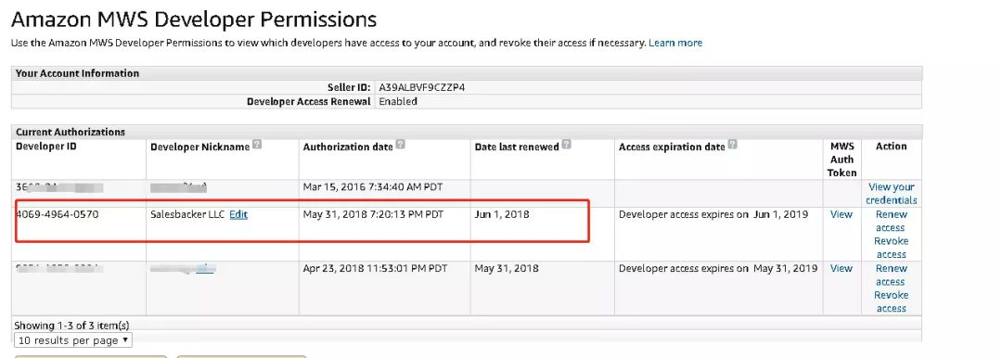1002x358 pixels.
Task: Edit the Salesbacker LLC nickname
Action: pos(238,215)
